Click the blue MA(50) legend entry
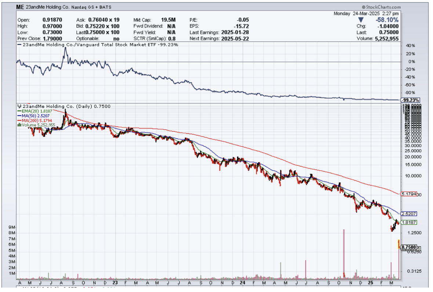This screenshot has width=433, height=292. pyautogui.click(x=32, y=116)
